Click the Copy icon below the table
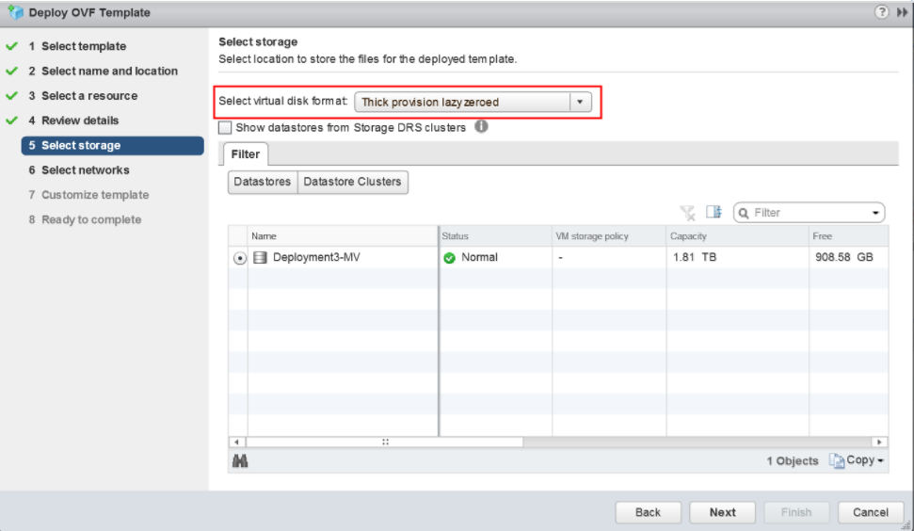 click(837, 460)
